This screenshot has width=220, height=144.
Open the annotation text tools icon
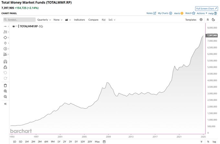point(5,32)
